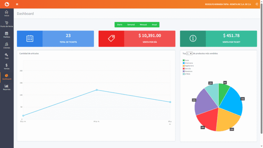Open Pedidos calendar icon in sidebar
The width and height of the screenshot is (263, 148).
(x=7, y=34)
